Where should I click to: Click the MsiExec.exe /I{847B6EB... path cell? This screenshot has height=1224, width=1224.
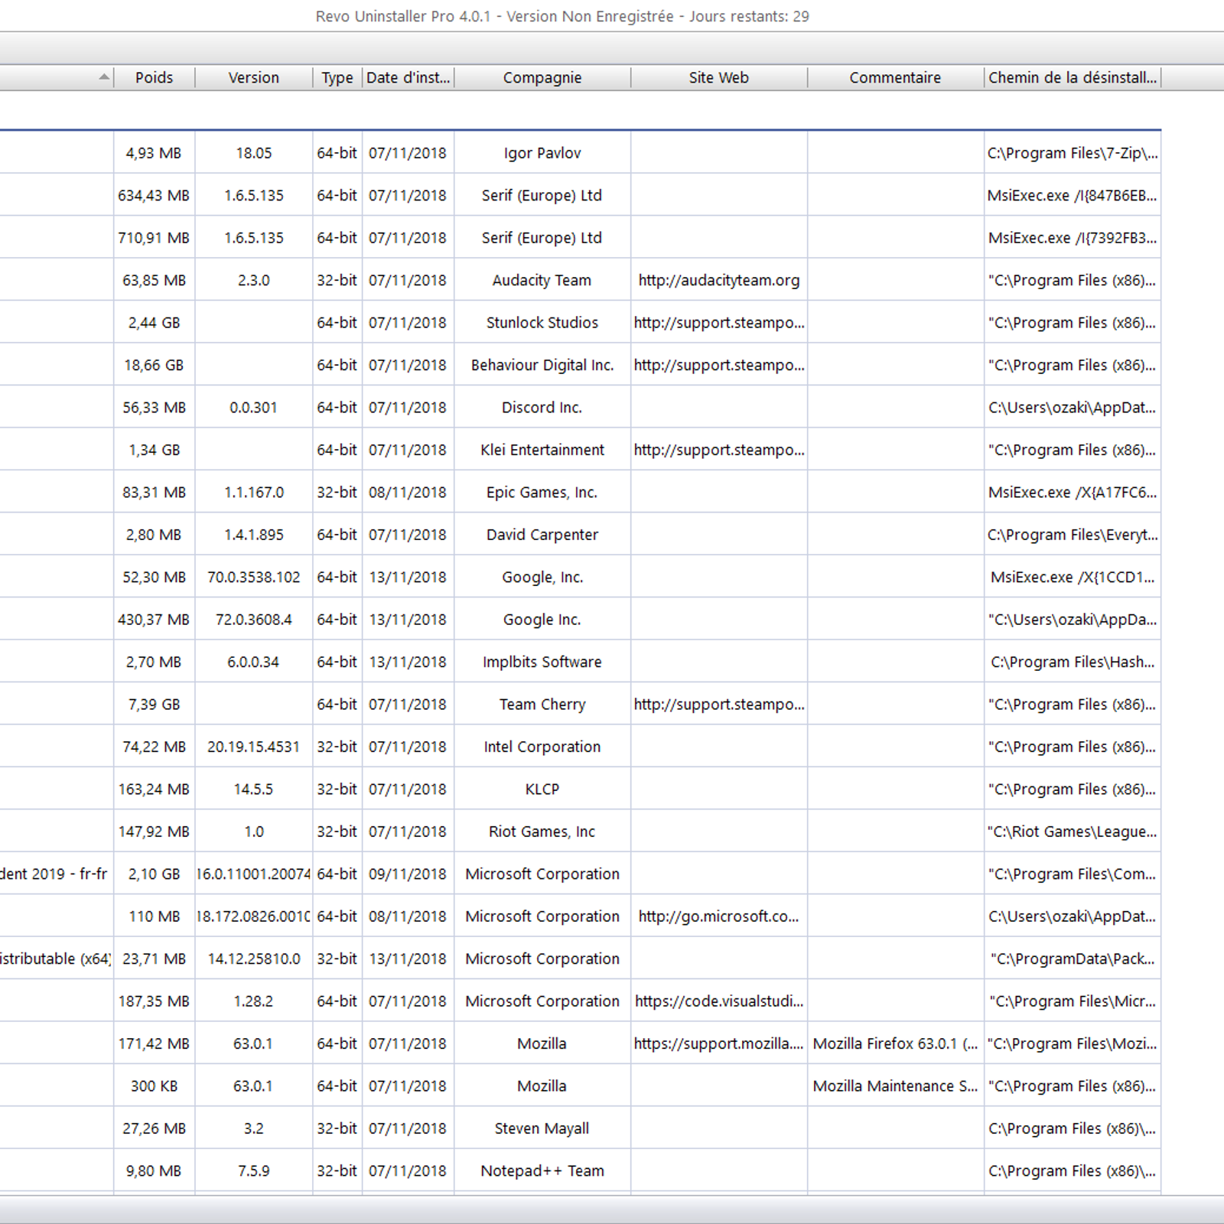pos(1073,195)
